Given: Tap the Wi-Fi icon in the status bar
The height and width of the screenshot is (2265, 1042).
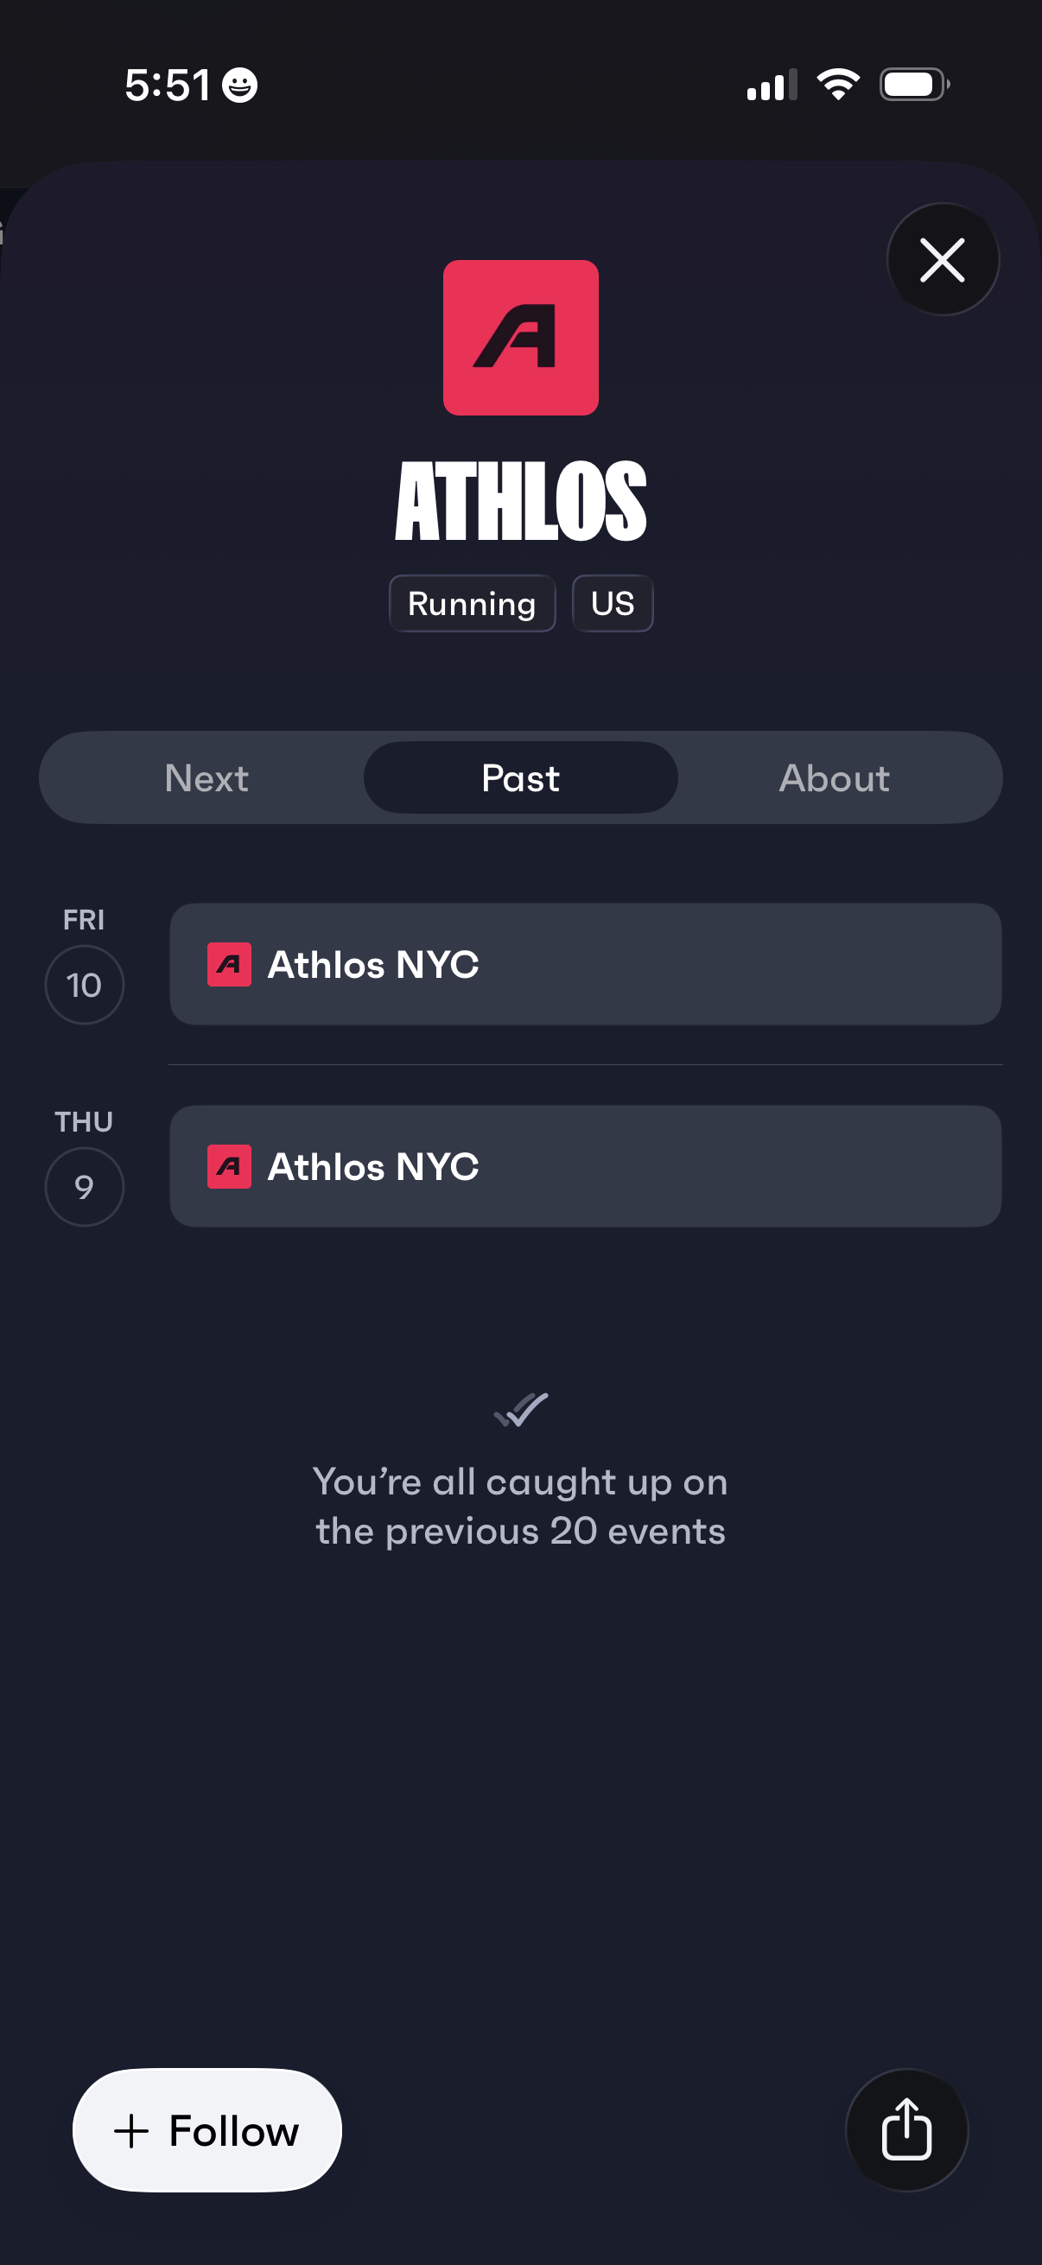Looking at the screenshot, I should tap(836, 82).
